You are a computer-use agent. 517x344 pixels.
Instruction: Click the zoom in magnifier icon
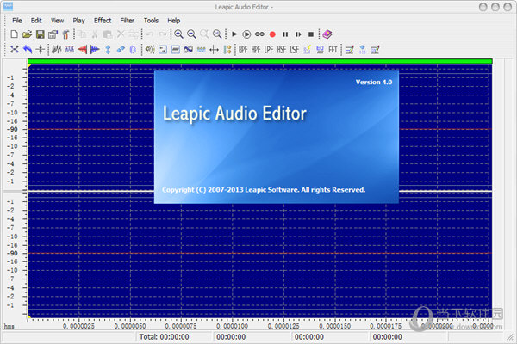pos(178,34)
